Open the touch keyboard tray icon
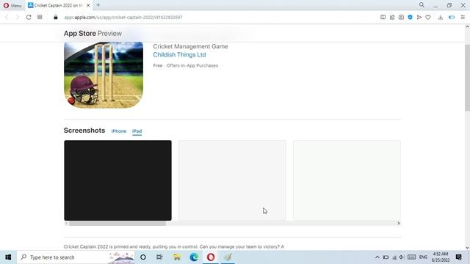Viewport: 470px width, 264px height. pos(411,257)
